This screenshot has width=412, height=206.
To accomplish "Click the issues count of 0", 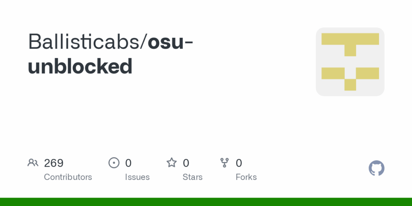I will (128, 163).
